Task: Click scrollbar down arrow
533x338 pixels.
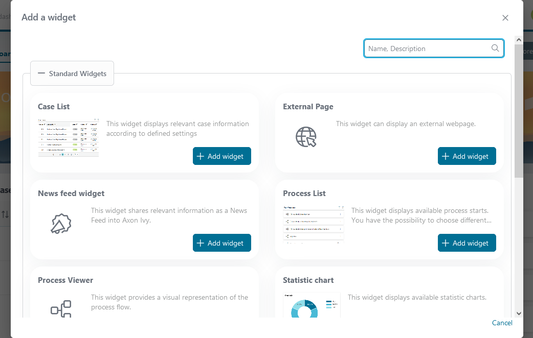Action: click(x=518, y=313)
